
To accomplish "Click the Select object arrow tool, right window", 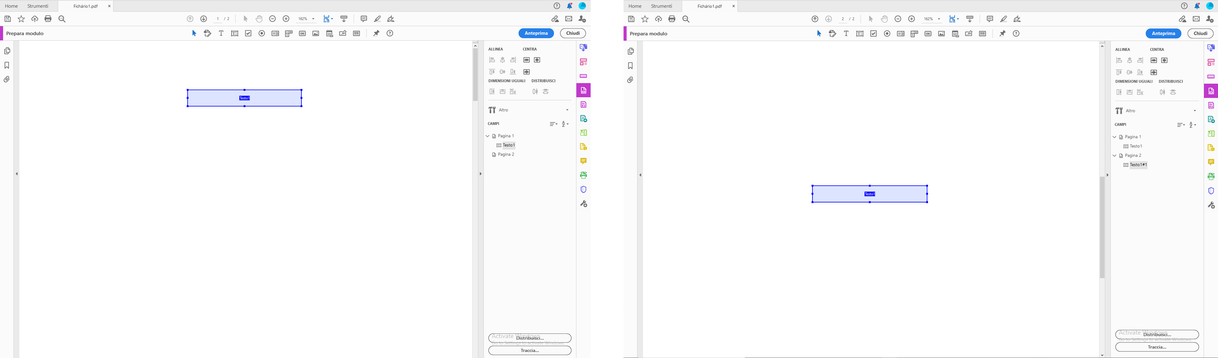I will tap(819, 34).
